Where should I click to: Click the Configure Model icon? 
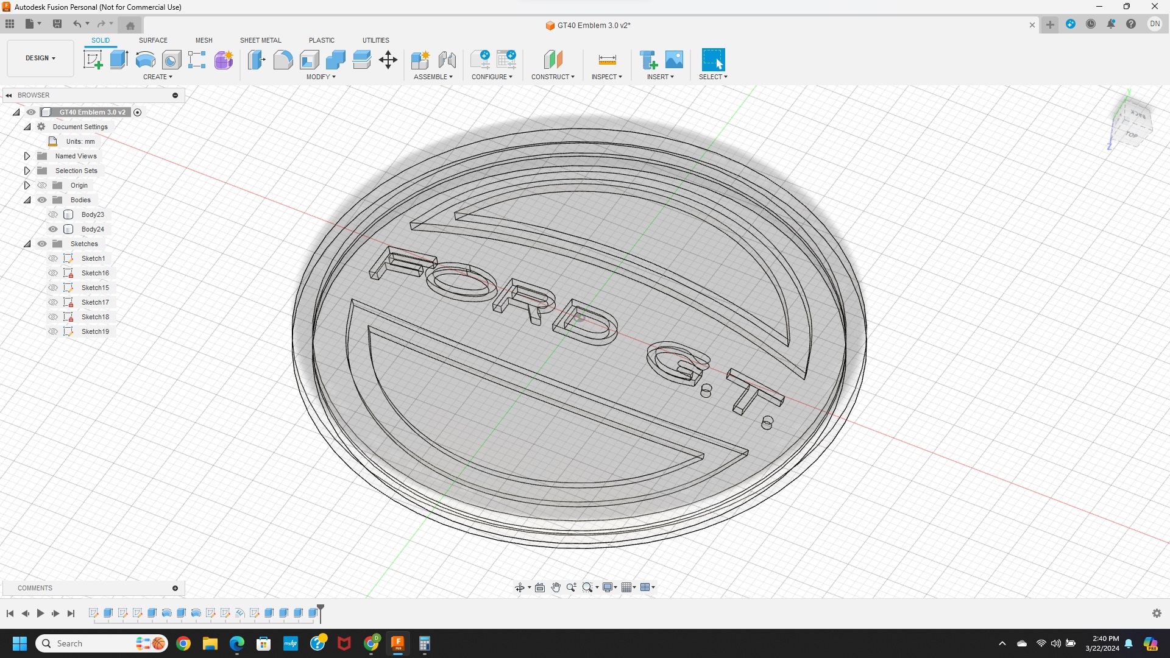tap(480, 60)
